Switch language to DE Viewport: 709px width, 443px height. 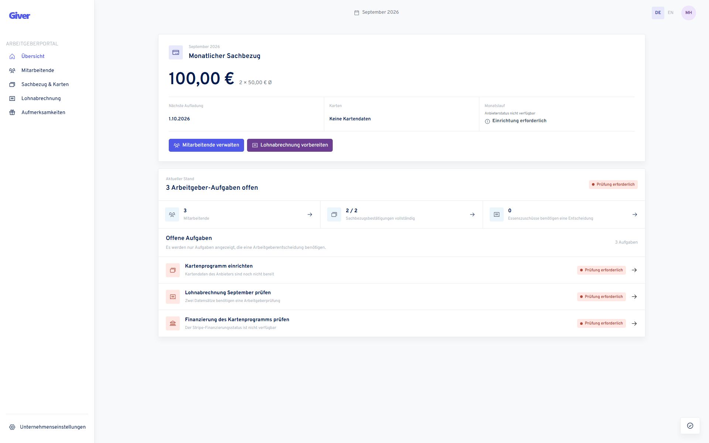658,13
